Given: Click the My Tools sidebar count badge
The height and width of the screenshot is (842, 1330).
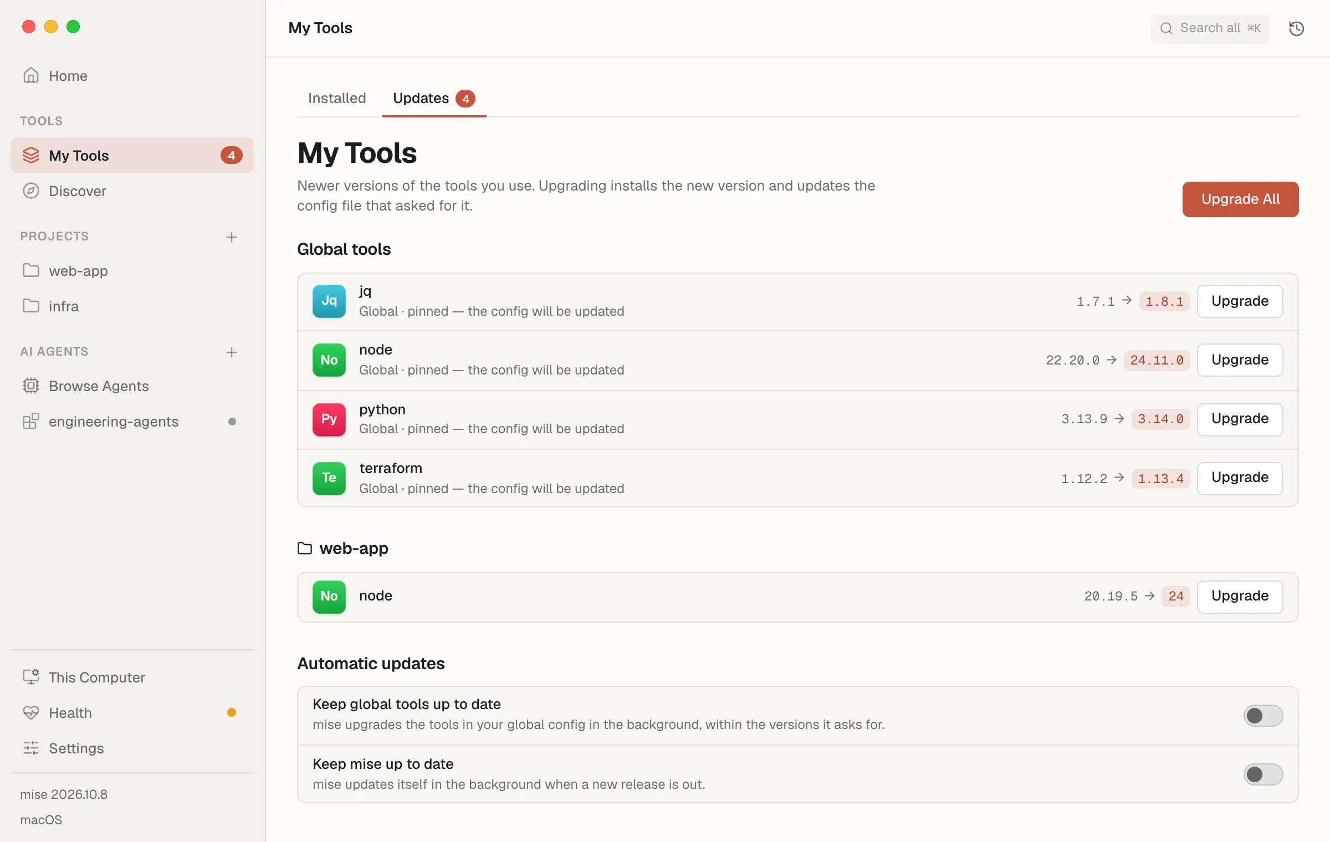Looking at the screenshot, I should tap(232, 155).
